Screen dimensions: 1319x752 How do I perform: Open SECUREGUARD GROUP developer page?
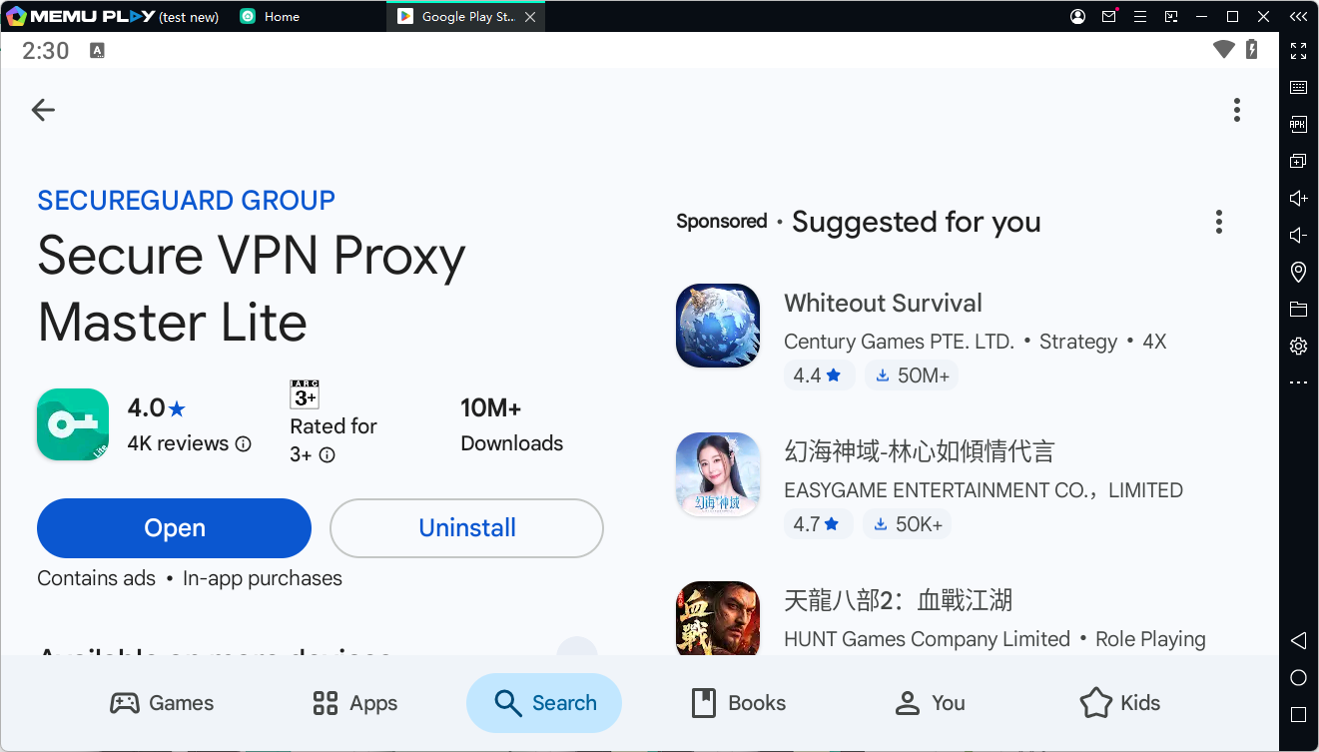pyautogui.click(x=186, y=200)
